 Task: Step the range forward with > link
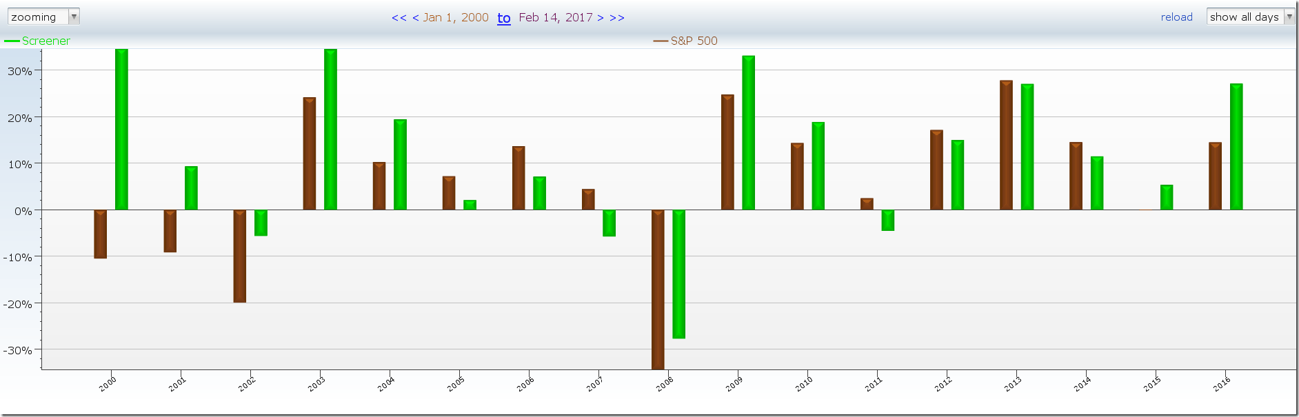(x=601, y=17)
